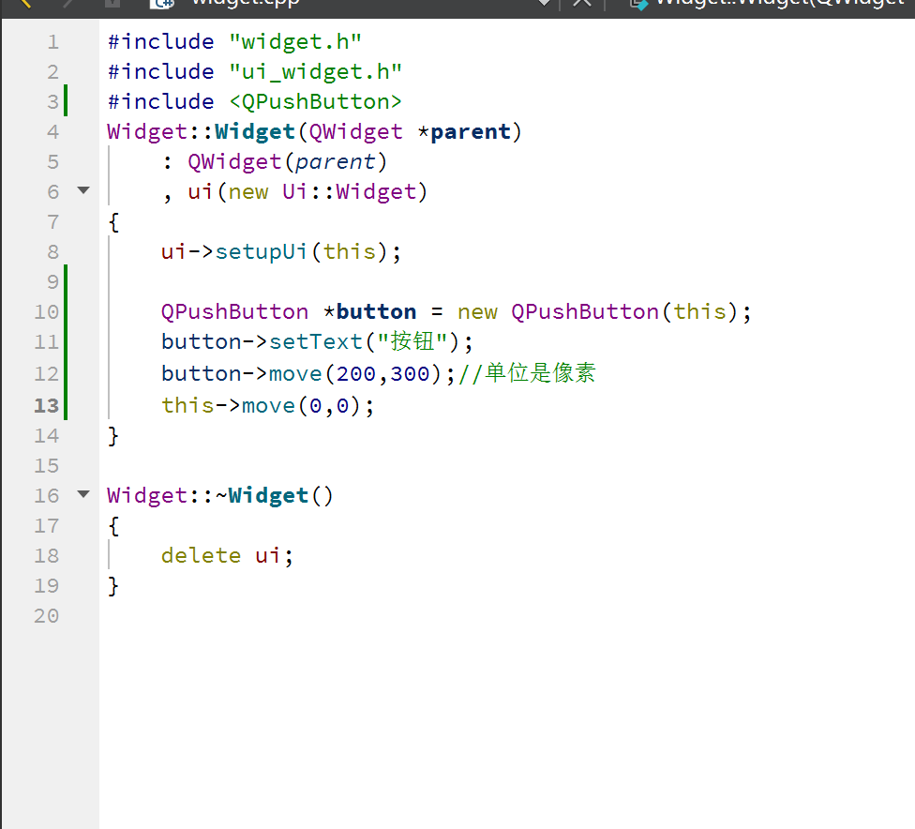
Task: Collapse the fold arrow on line 6
Action: point(83,190)
